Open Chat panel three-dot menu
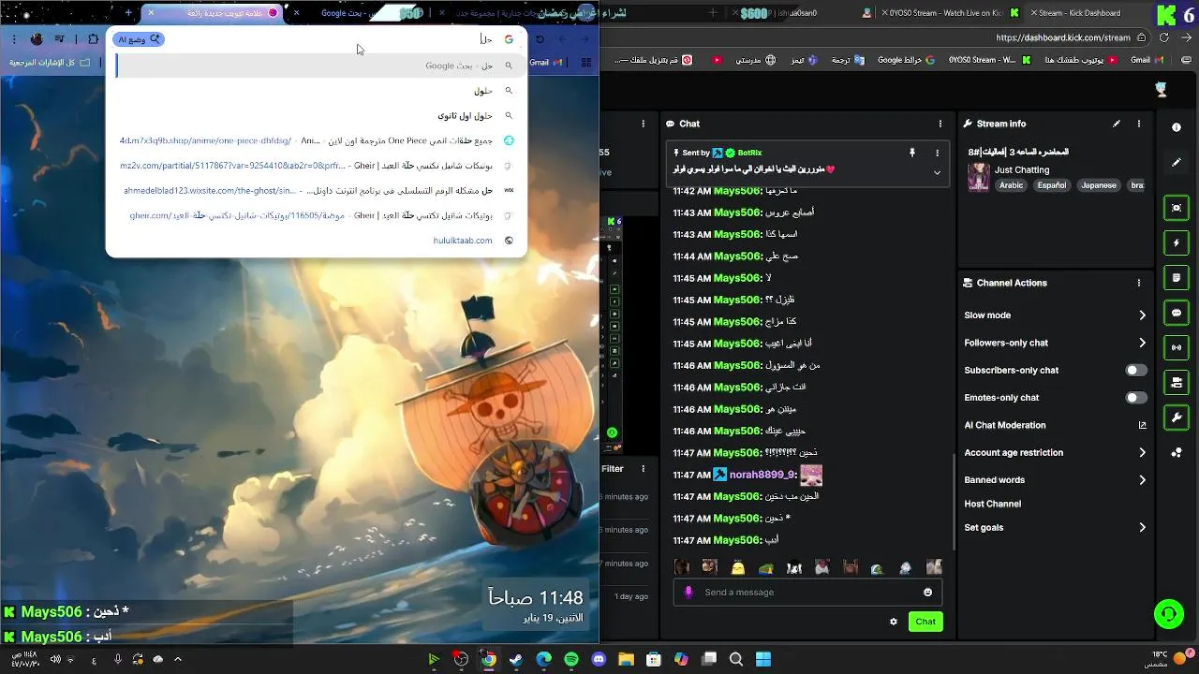Viewport: 1199px width, 674px height. pos(940,124)
